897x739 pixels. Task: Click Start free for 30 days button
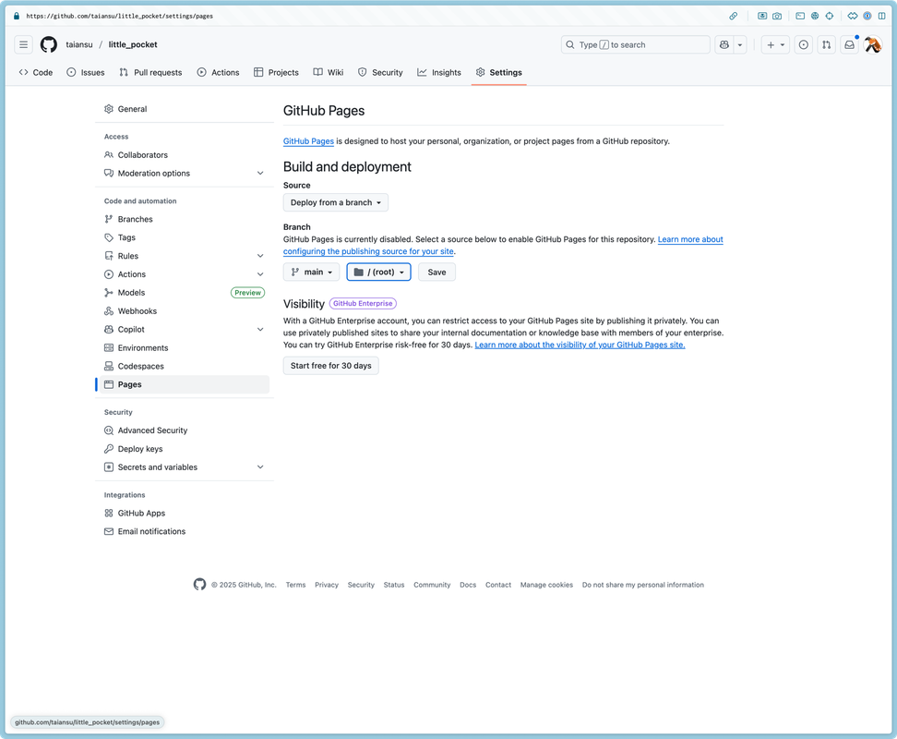(330, 366)
